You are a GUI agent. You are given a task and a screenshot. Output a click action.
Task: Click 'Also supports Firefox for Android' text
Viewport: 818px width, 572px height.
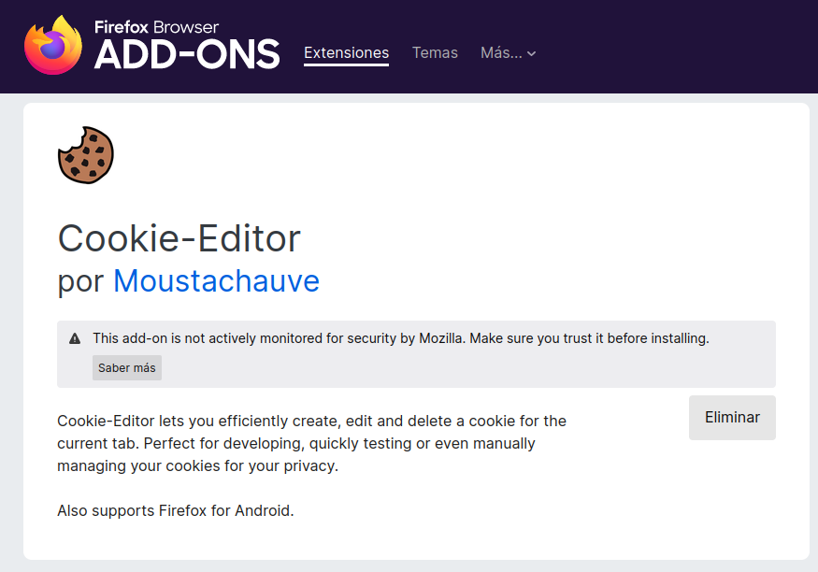coord(176,510)
